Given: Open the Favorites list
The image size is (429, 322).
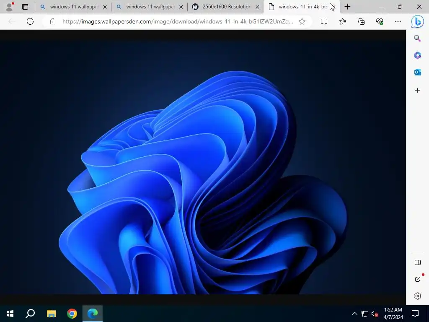Looking at the screenshot, I should pyautogui.click(x=343, y=21).
